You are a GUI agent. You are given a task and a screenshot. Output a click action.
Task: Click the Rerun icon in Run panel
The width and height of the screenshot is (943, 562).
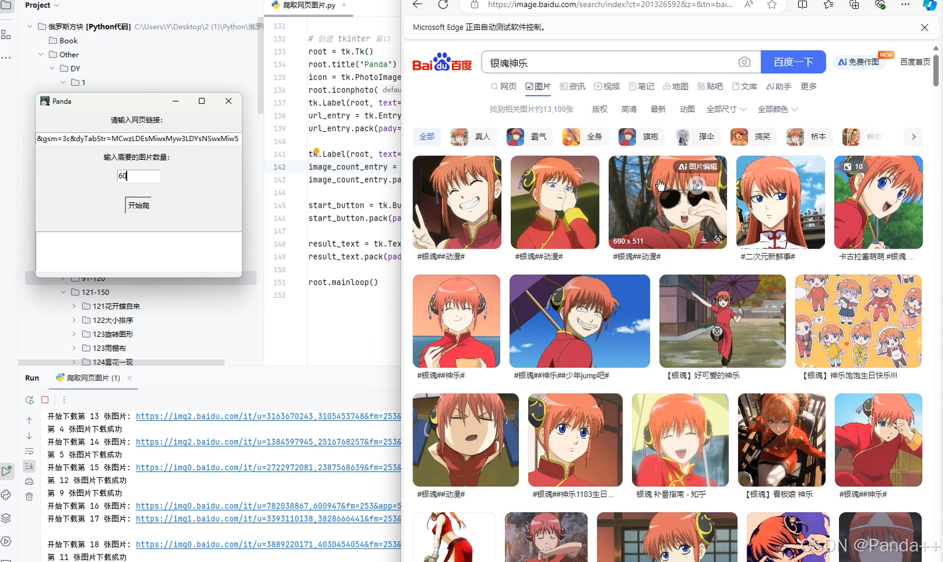pyautogui.click(x=30, y=400)
